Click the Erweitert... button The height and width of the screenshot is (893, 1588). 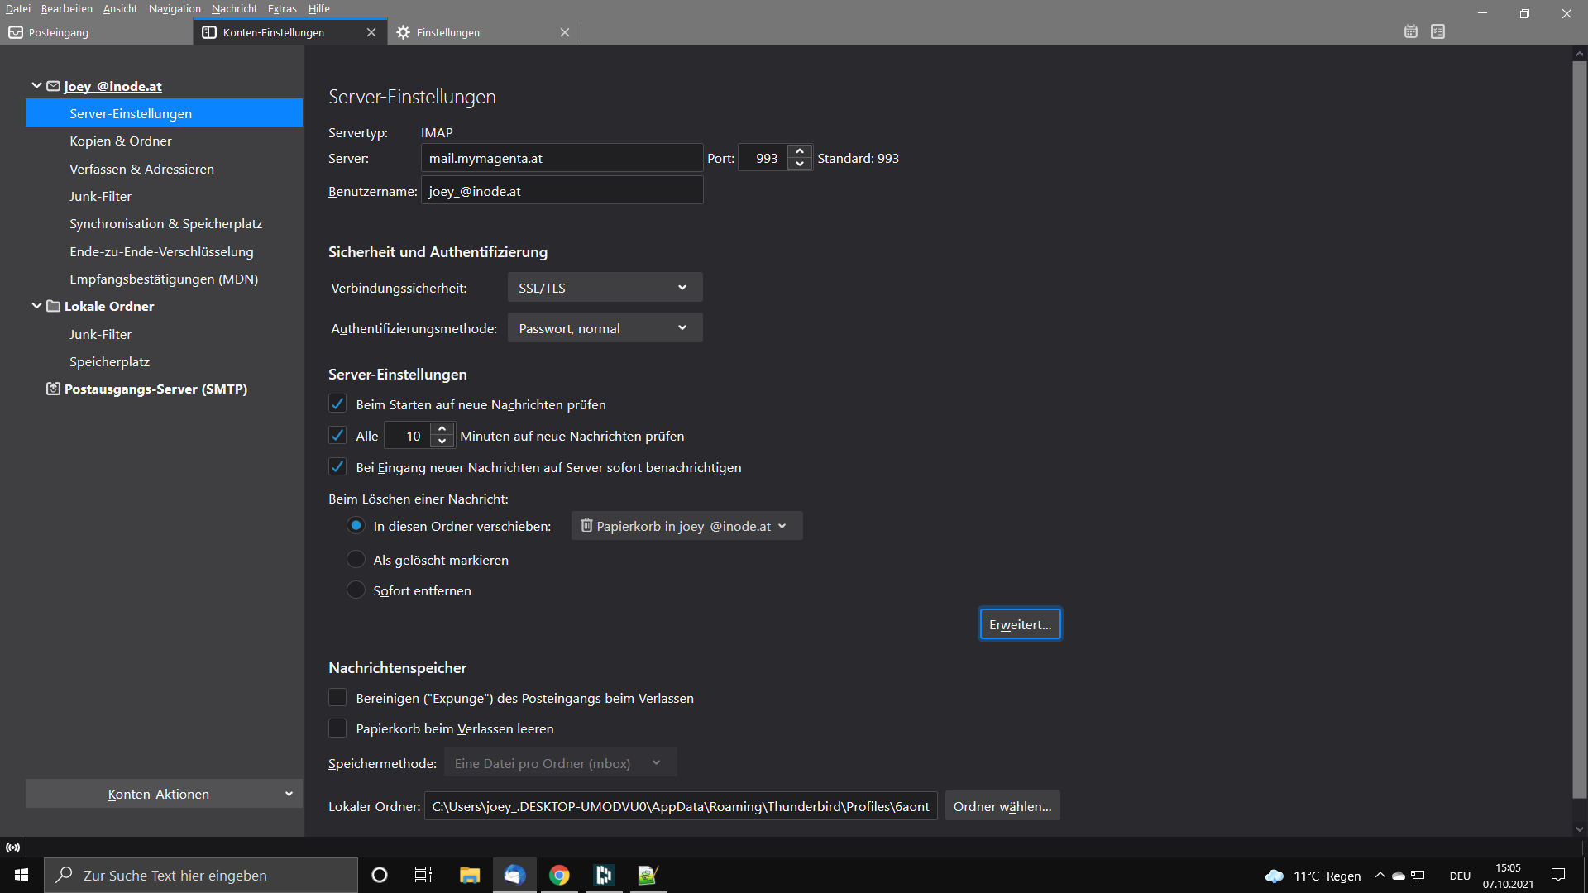pos(1020,624)
